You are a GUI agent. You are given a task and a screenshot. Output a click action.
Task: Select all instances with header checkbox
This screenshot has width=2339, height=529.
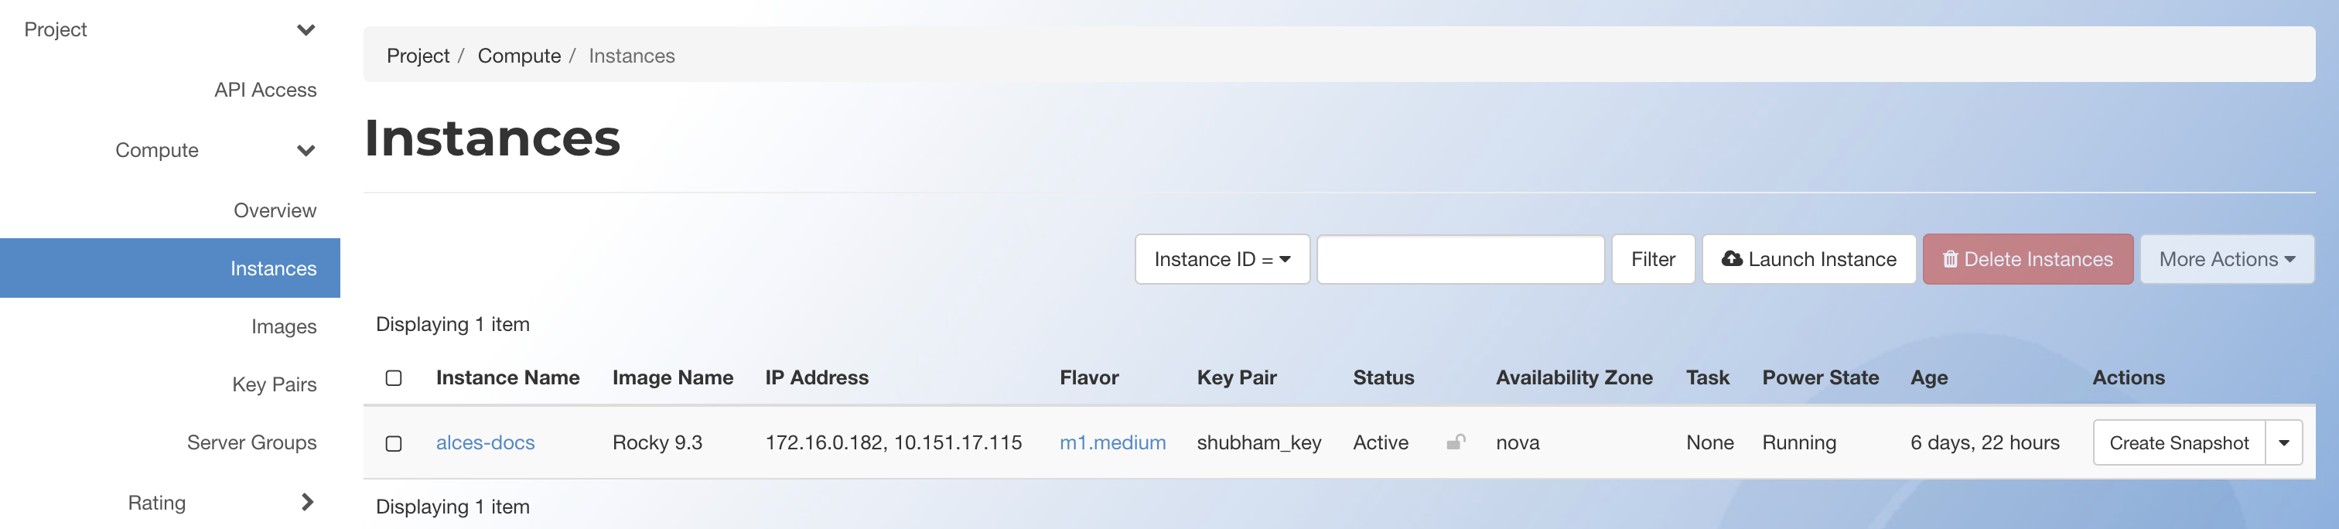coord(393,377)
